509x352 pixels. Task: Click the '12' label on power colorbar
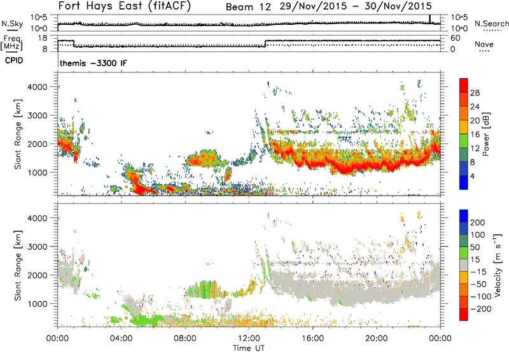click(475, 149)
